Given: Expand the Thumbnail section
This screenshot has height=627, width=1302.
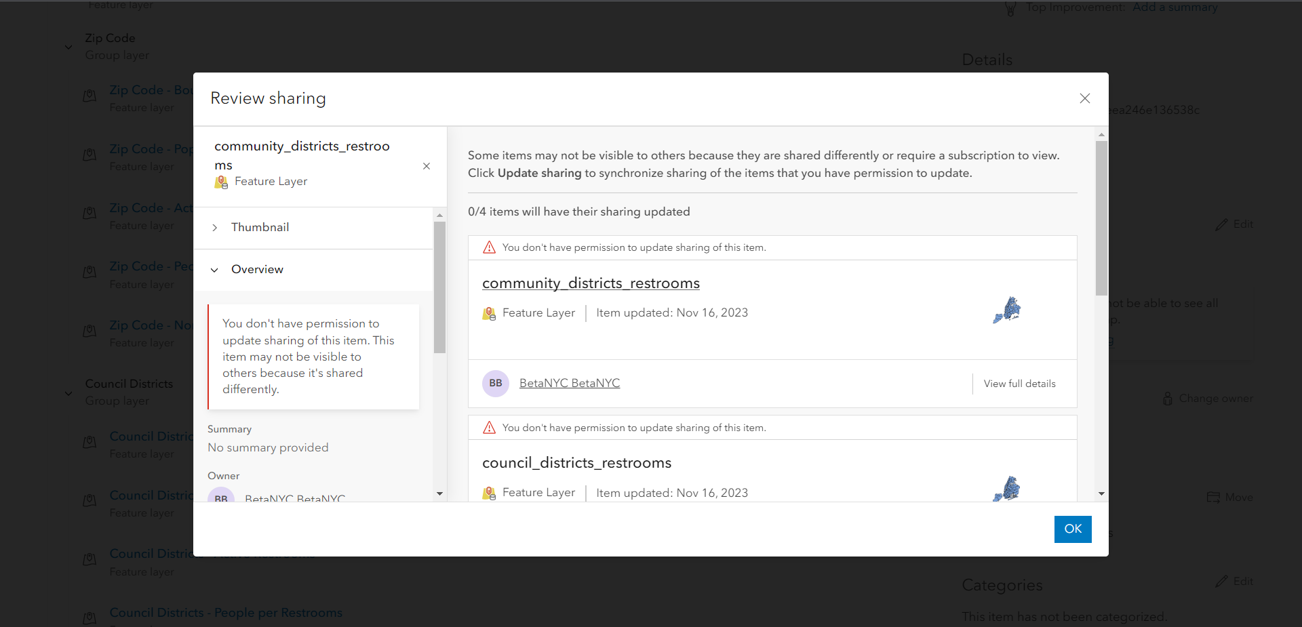Looking at the screenshot, I should click(x=214, y=227).
